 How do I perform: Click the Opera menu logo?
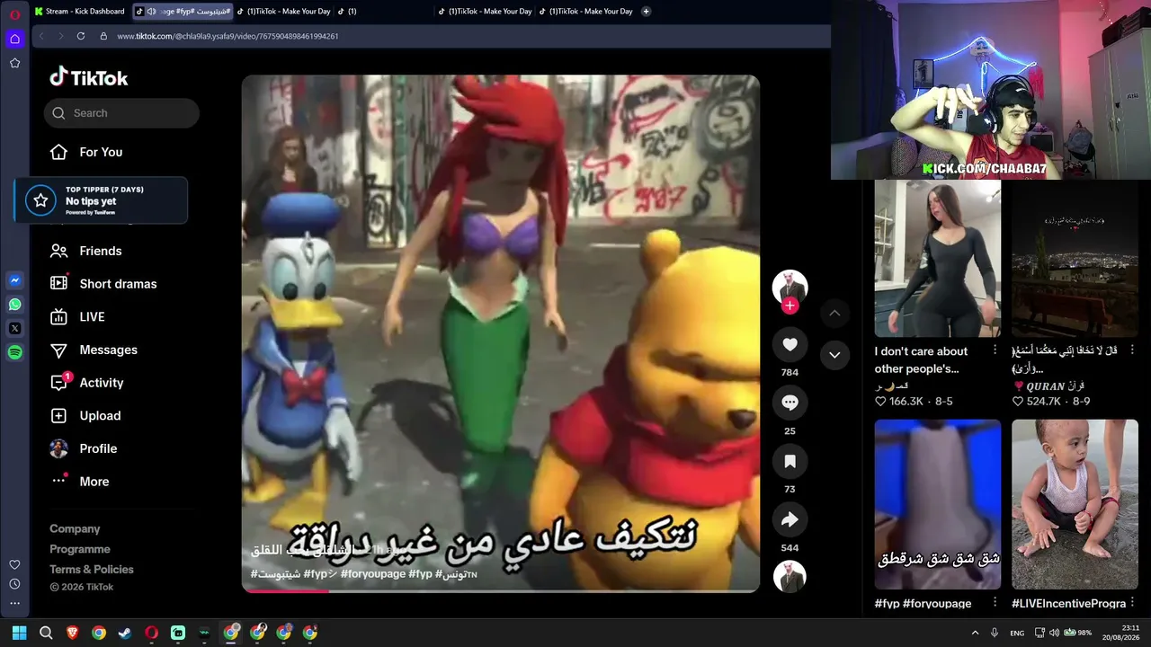(14, 14)
